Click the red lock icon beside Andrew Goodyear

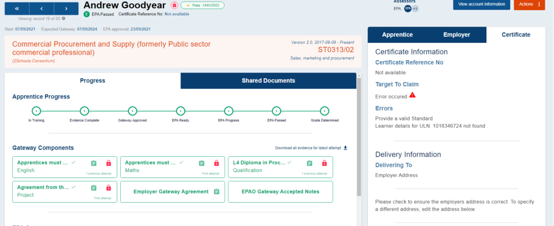coord(174,5)
